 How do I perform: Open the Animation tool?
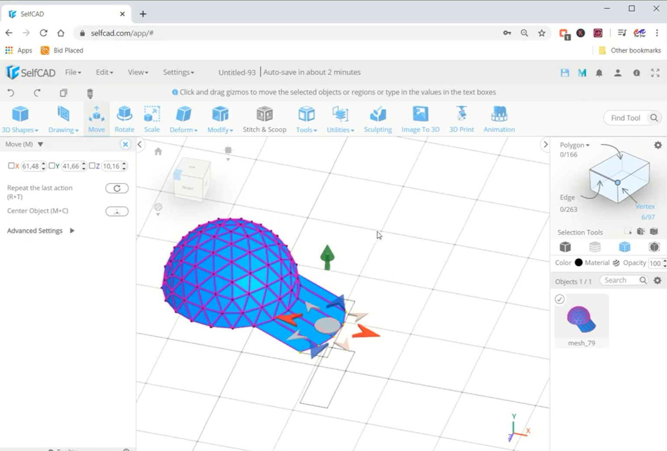499,119
